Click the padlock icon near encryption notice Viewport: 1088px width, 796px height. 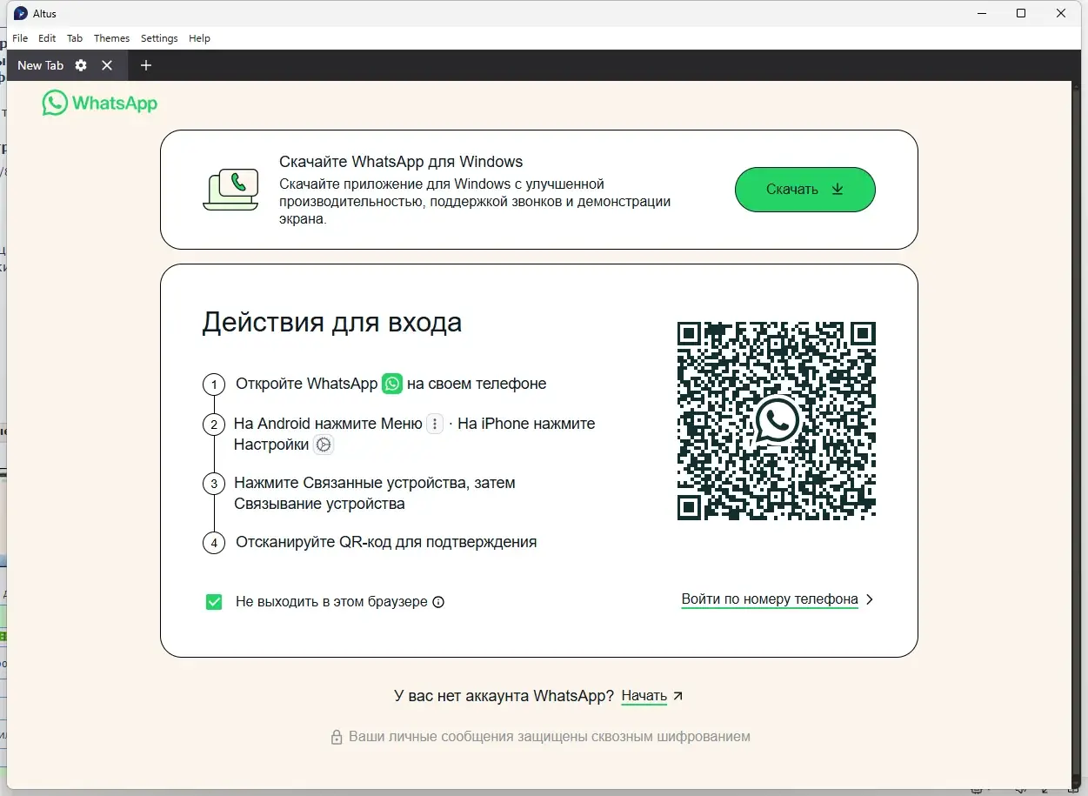tap(337, 738)
